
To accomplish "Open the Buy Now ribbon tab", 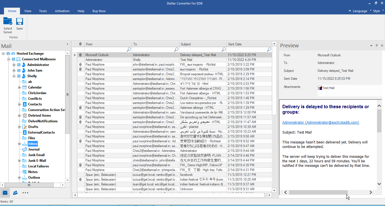I will click(x=99, y=11).
